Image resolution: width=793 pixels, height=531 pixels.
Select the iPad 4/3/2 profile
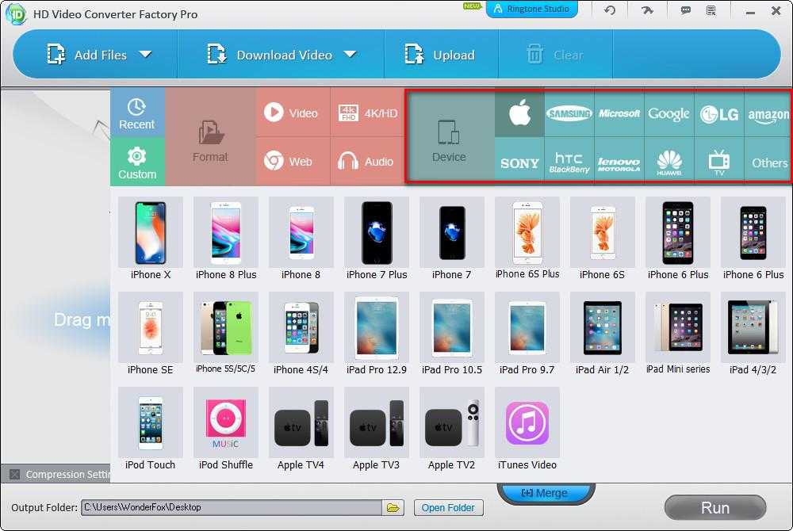pyautogui.click(x=753, y=334)
